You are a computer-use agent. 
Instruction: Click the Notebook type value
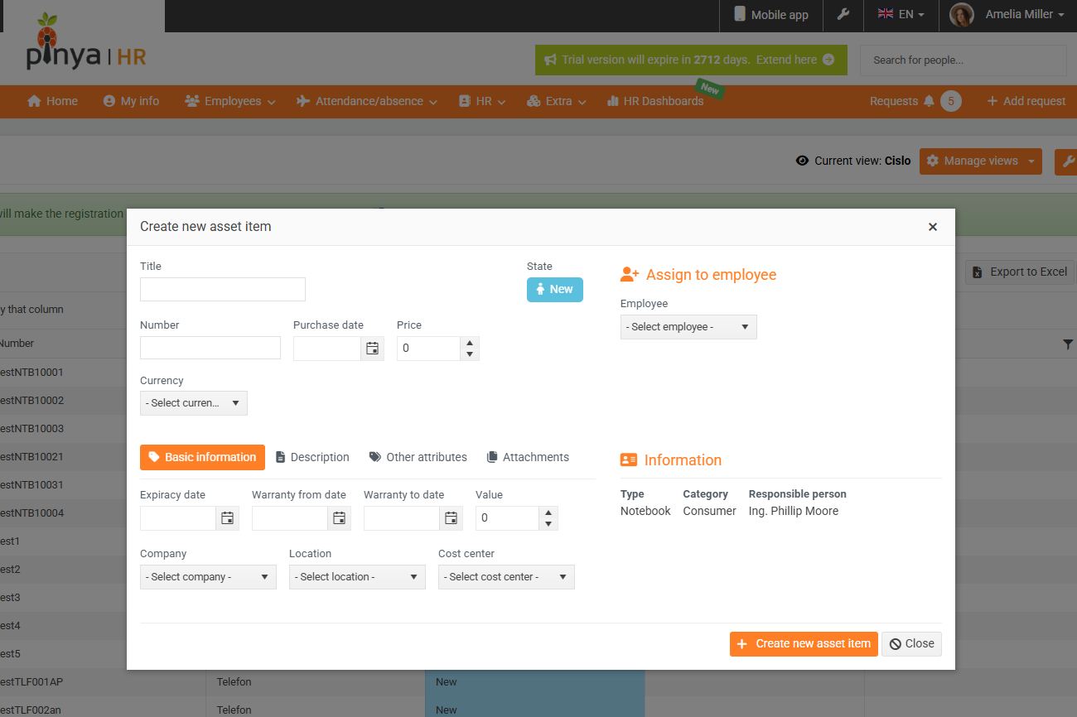[x=645, y=511]
